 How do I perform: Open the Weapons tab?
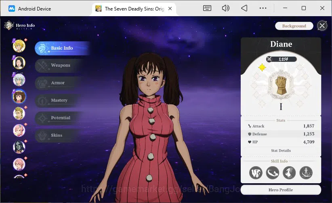tap(59, 65)
